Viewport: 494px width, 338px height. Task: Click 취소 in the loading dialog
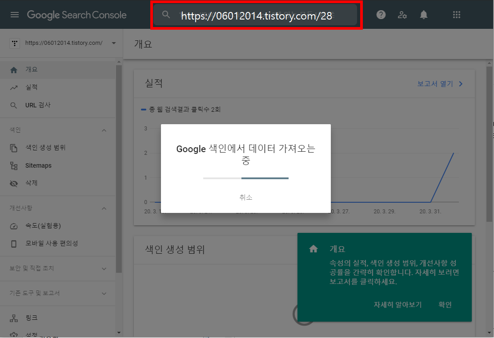click(246, 197)
